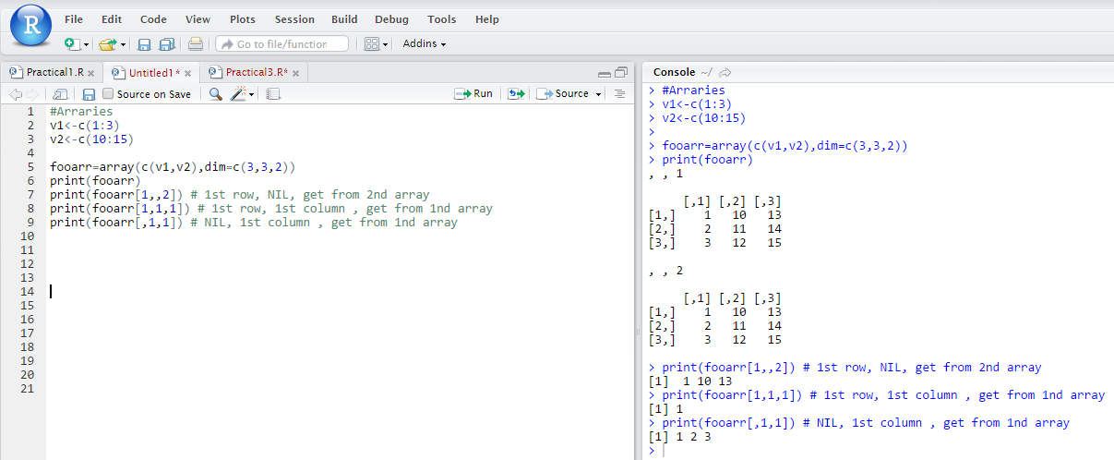
Task: Open the Build menu
Action: (344, 19)
